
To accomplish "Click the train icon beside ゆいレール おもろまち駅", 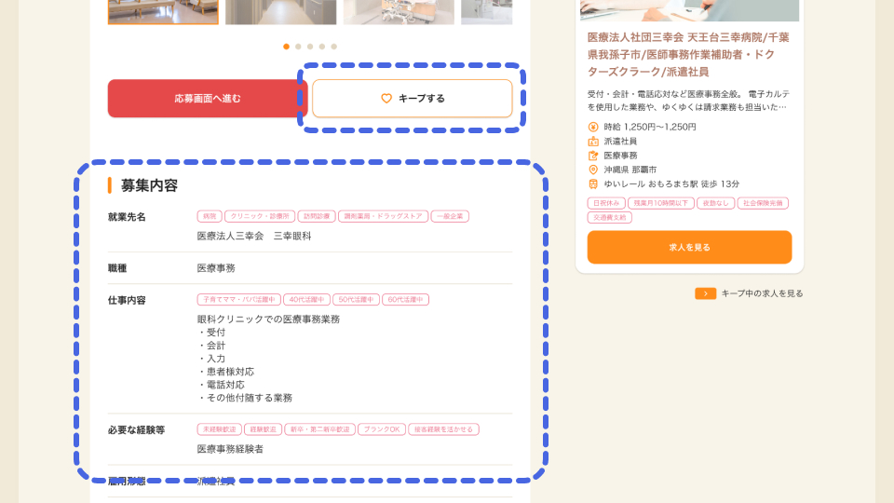I will pos(593,184).
